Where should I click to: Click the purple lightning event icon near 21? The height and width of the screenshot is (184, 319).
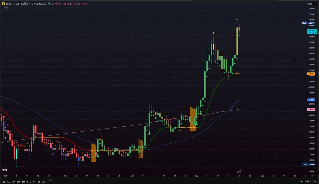coord(239,172)
